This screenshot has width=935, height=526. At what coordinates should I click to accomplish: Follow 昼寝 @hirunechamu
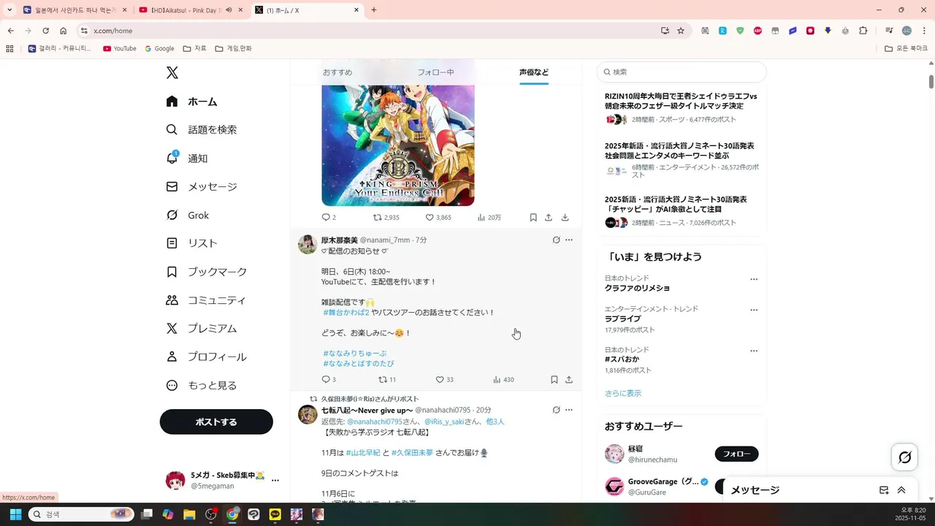click(736, 454)
